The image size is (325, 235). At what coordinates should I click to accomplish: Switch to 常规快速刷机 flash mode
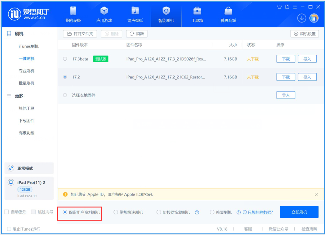coord(116,212)
